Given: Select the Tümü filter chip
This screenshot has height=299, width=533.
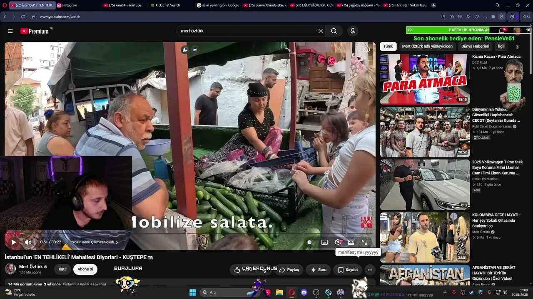Looking at the screenshot, I should [388, 47].
